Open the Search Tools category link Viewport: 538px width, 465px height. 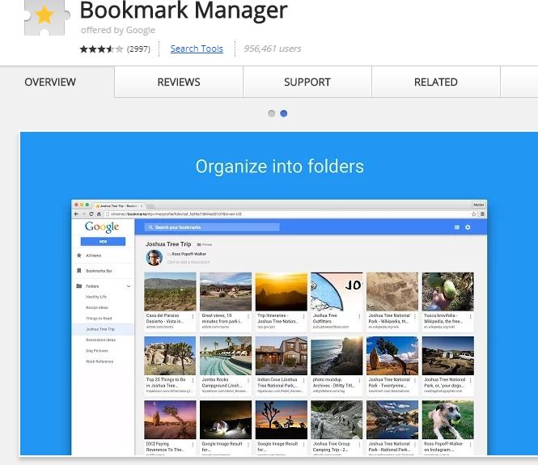pos(197,49)
